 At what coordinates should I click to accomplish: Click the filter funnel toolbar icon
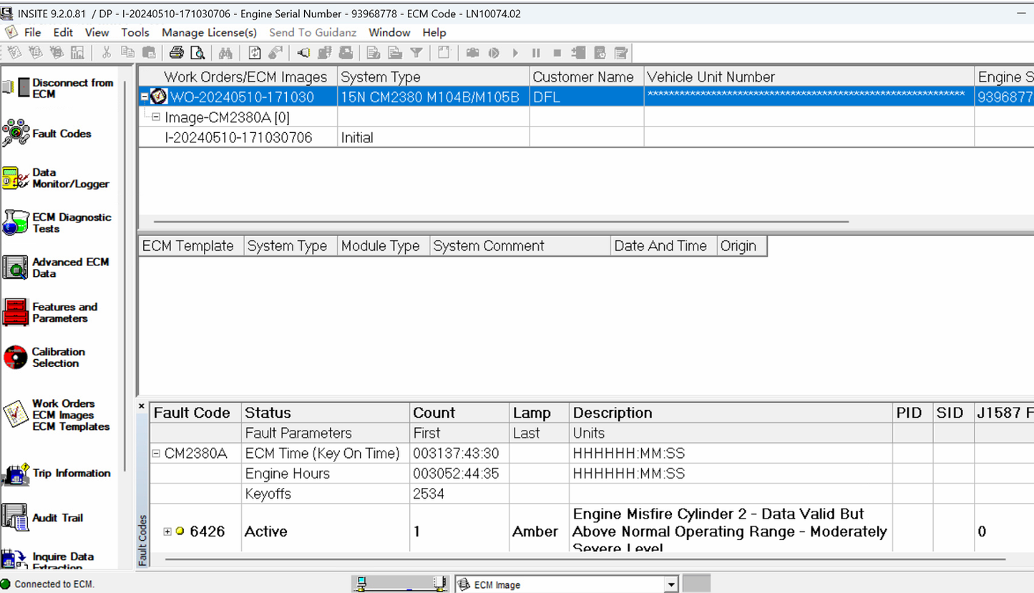(416, 52)
